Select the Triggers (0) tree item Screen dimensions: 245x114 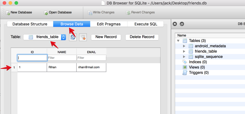coord(199,73)
